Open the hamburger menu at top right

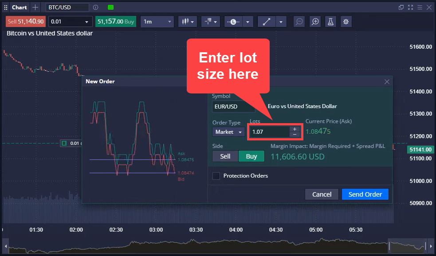click(419, 7)
